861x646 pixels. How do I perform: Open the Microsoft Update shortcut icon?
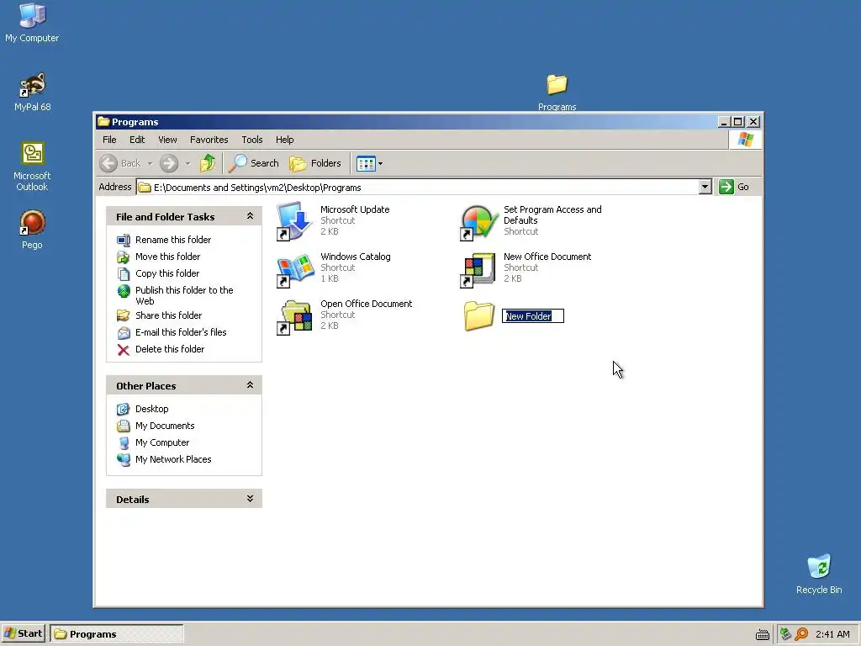(x=295, y=221)
